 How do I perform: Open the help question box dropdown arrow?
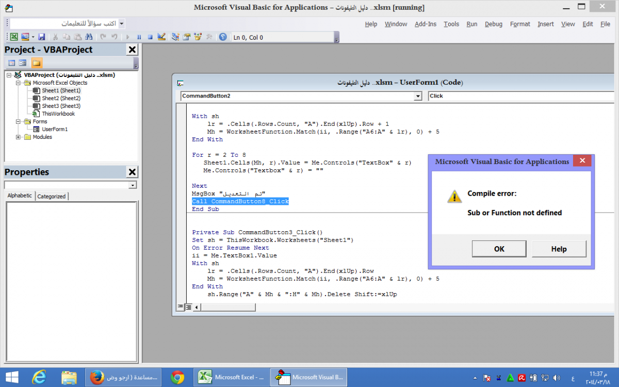click(x=121, y=23)
